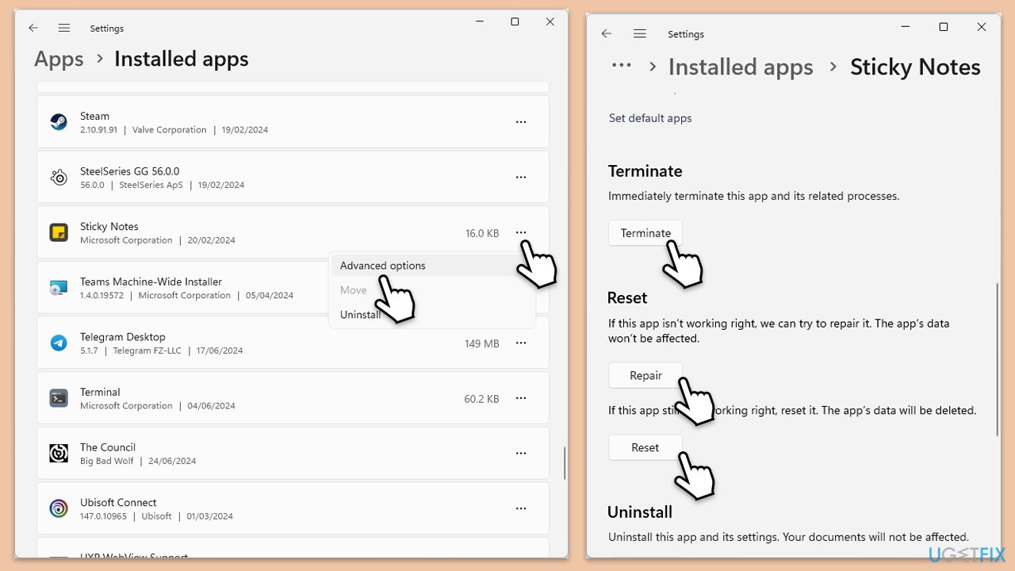Click the Sticky Notes 16.0 KB size
The width and height of the screenshot is (1015, 571).
482,233
